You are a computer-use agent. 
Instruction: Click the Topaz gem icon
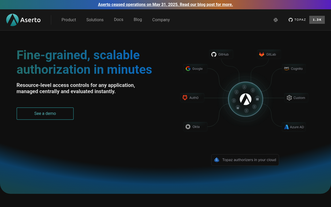click(x=217, y=160)
